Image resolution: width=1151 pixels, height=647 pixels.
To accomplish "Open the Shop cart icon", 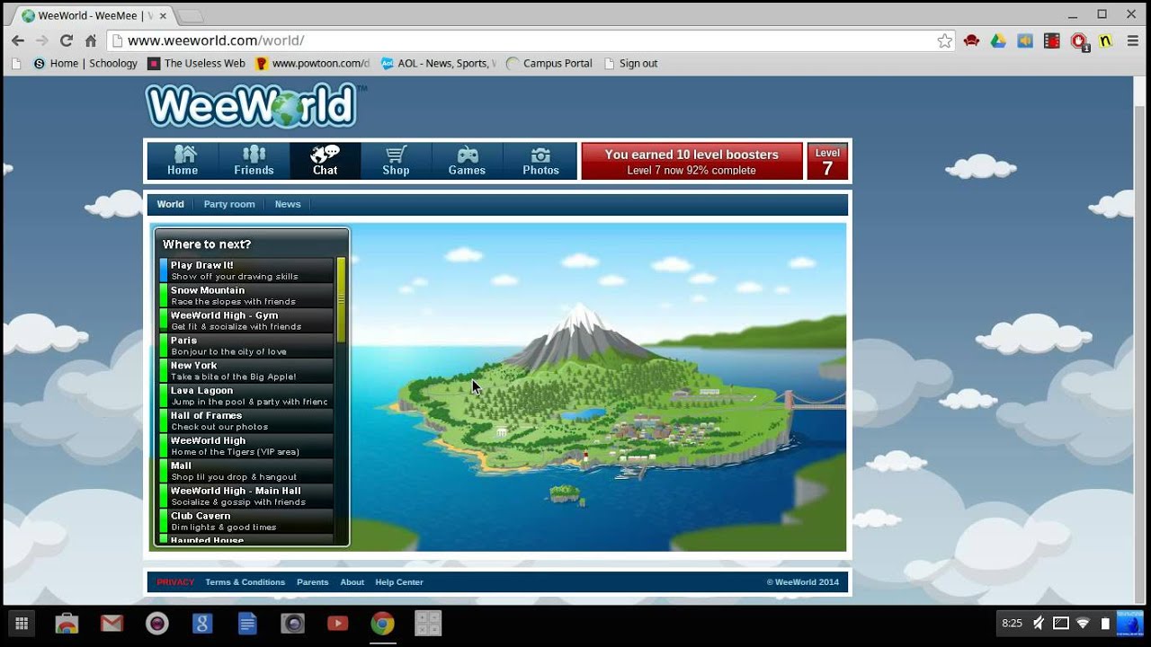I will click(396, 161).
